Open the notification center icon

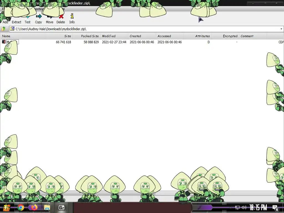point(275,208)
